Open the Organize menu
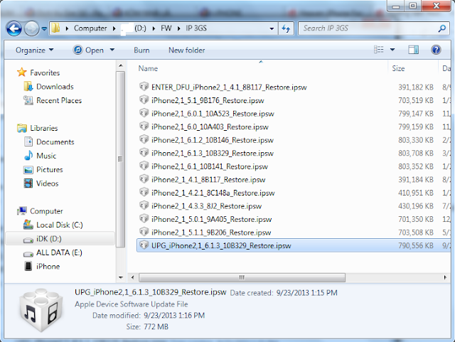The height and width of the screenshot is (342, 455). 35,50
